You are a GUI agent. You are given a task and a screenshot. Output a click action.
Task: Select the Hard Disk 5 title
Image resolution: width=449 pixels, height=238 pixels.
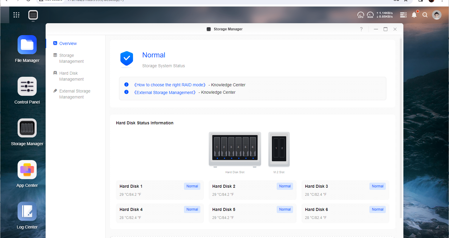(224, 209)
